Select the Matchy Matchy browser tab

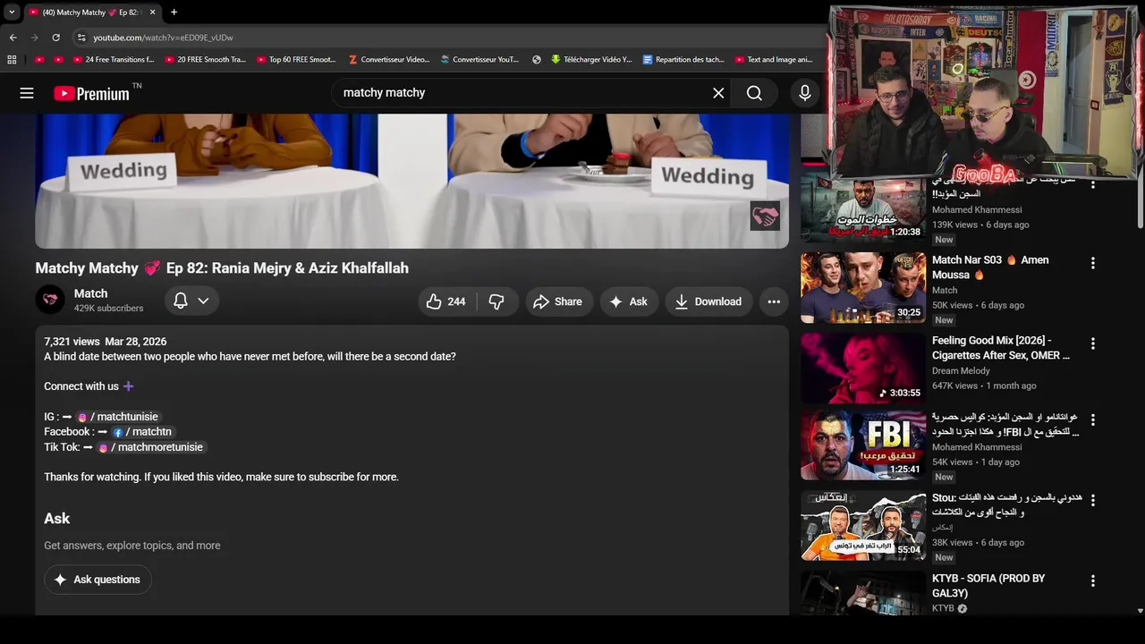[x=91, y=13]
